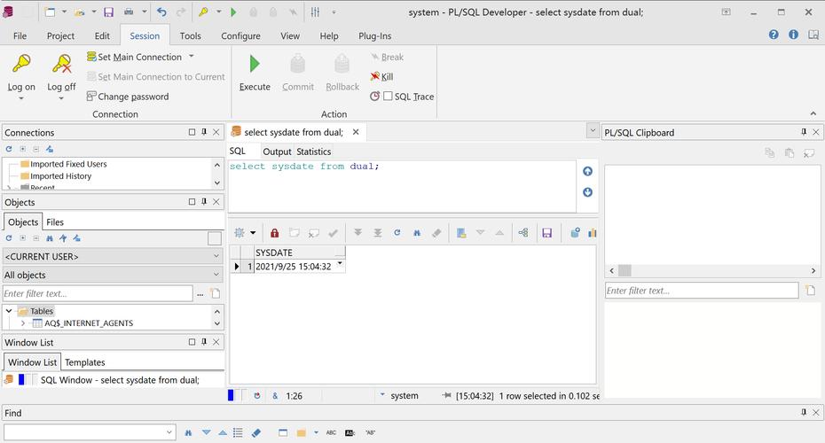Click the red lock Edit data icon in the result grid
Screen dimensions: 825x443
pos(274,233)
